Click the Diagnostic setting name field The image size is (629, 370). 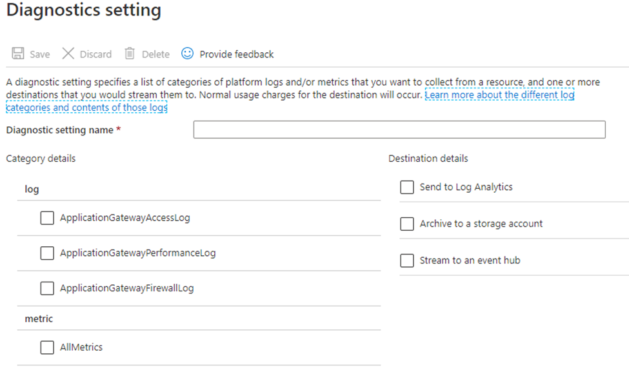click(x=399, y=130)
